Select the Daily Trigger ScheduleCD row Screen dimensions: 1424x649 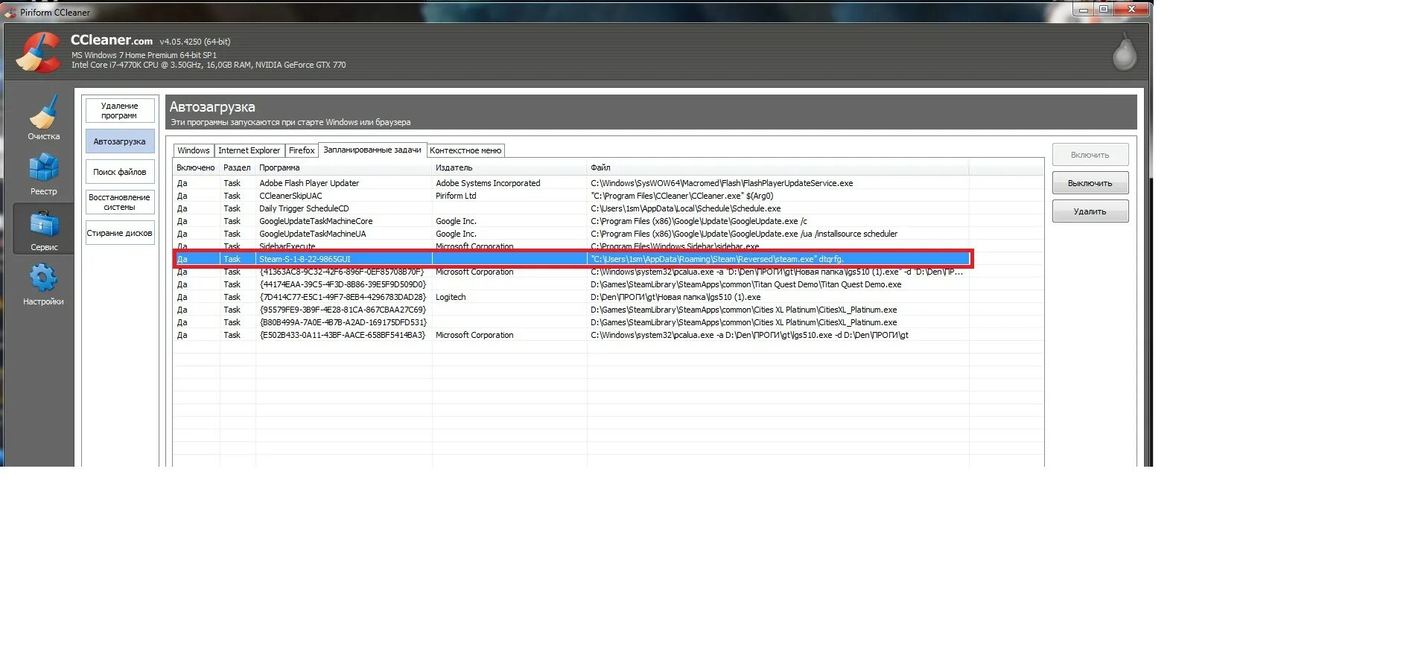tap(571, 208)
